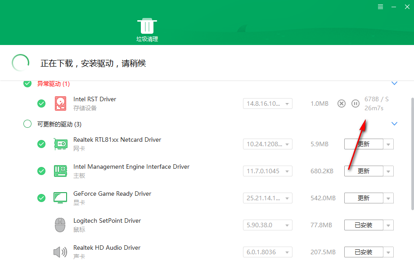Select the GeForce Game Ready Driver name

click(x=112, y=193)
